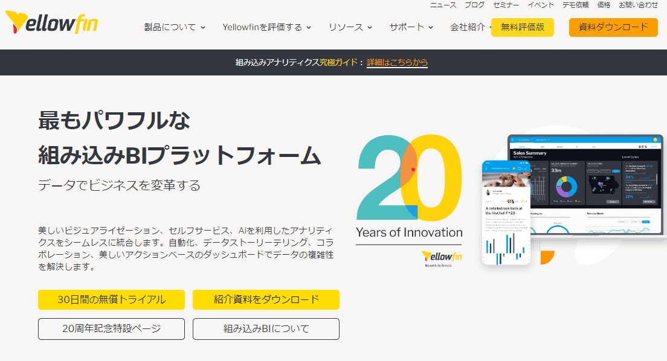This screenshot has height=361, width=667.
Task: Expand the Yellowfinを評価する dropdown menu
Action: pos(266,27)
